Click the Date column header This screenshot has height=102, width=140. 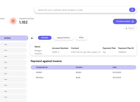pyautogui.click(x=114, y=67)
